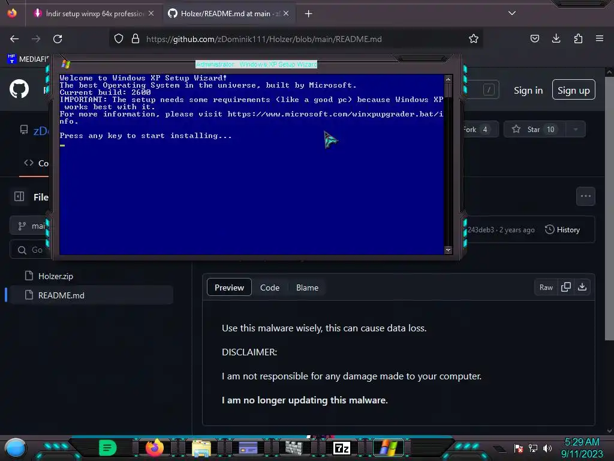Screen dimensions: 614x461
Task: Open the volume speaker tray icon
Action: click(x=547, y=448)
